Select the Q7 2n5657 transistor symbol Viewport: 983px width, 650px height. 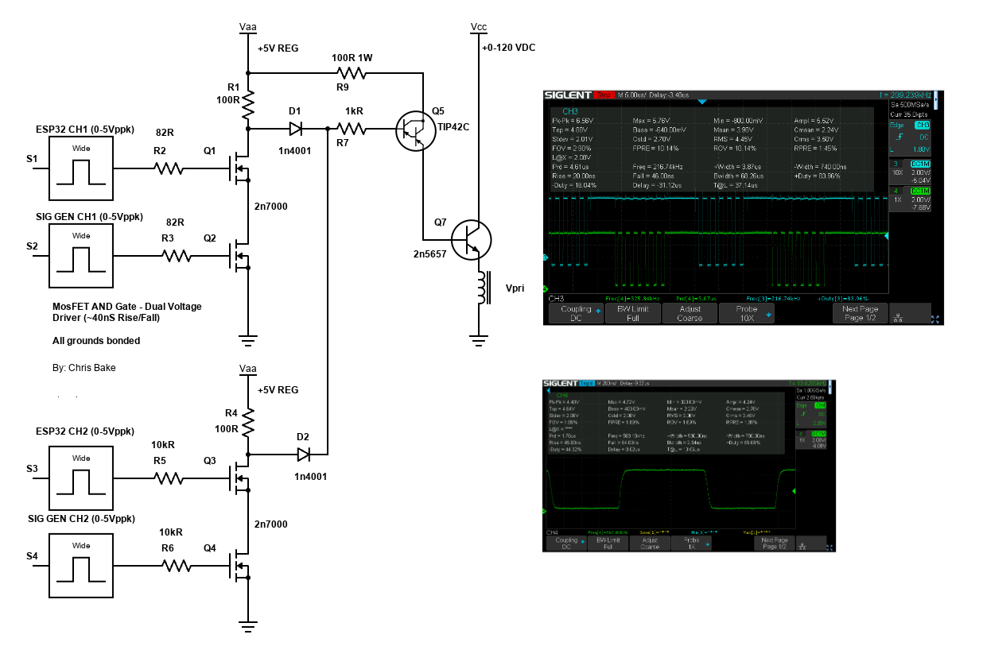tap(471, 238)
